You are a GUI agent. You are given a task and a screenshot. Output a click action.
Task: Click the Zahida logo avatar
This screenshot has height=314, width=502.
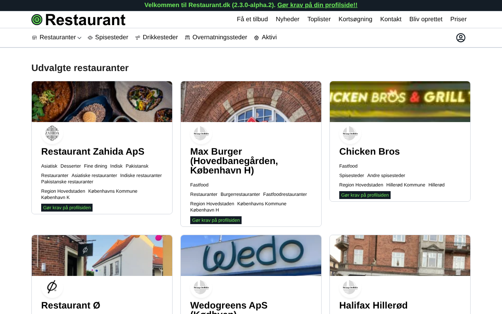(52, 133)
